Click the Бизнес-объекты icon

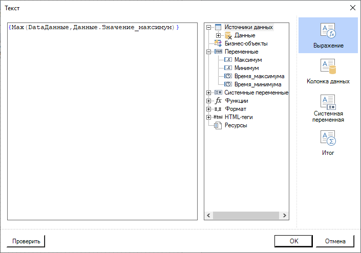tap(218, 43)
